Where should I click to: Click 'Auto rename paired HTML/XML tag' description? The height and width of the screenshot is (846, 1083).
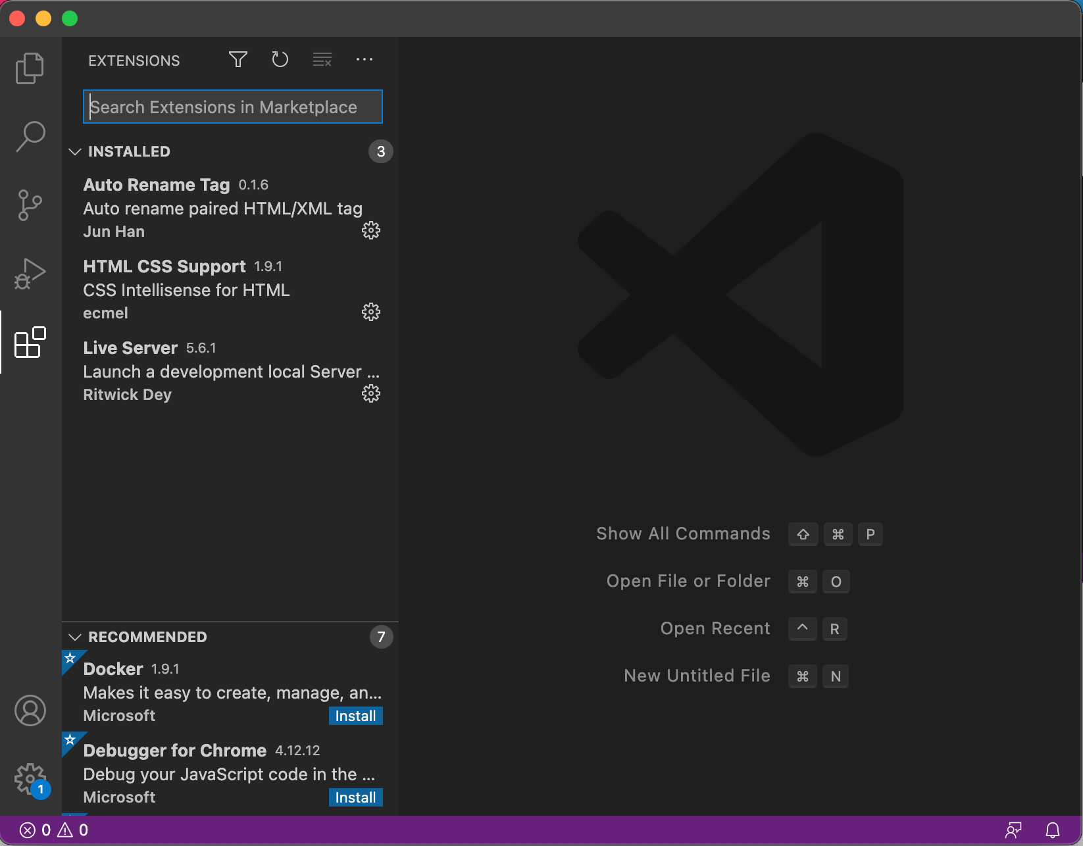(x=223, y=209)
